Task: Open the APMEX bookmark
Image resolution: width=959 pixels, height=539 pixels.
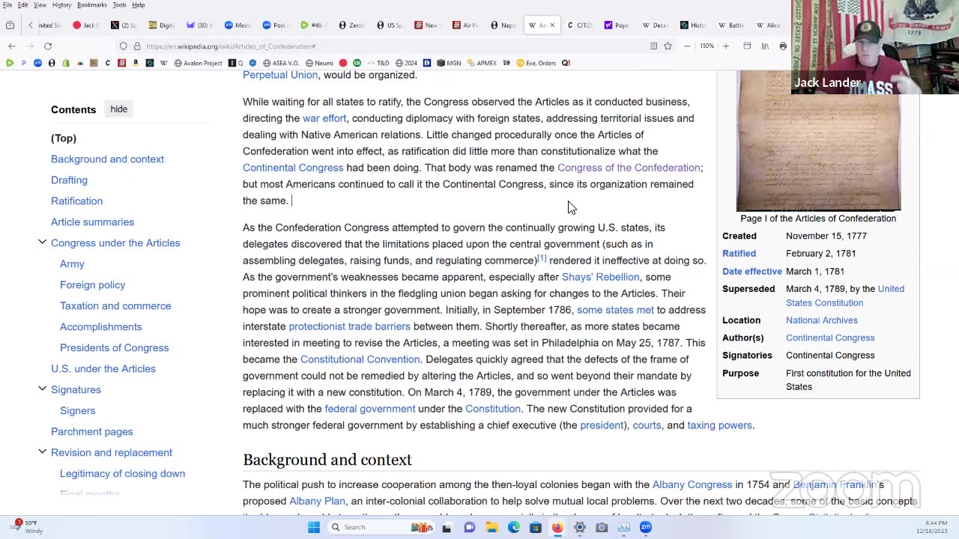Action: pyautogui.click(x=482, y=63)
